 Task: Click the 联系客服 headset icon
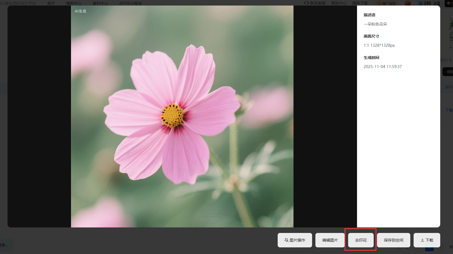306,3
